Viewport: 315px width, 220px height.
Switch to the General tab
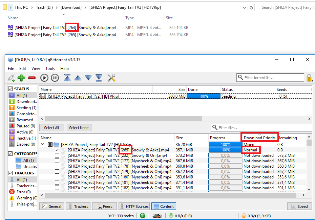pyautogui.click(x=52, y=206)
